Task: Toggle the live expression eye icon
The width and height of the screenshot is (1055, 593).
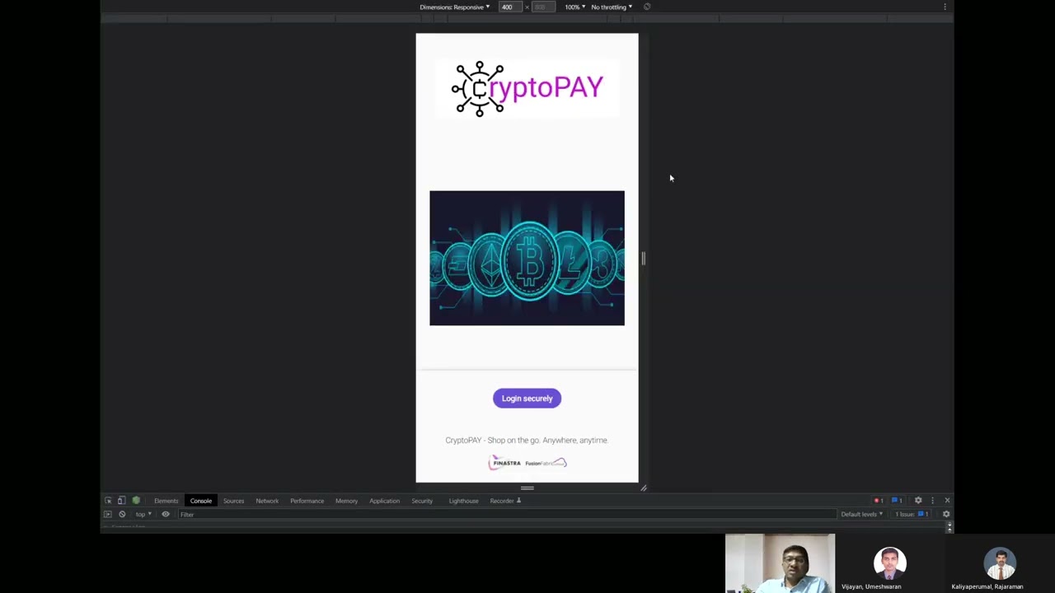Action: 166,514
